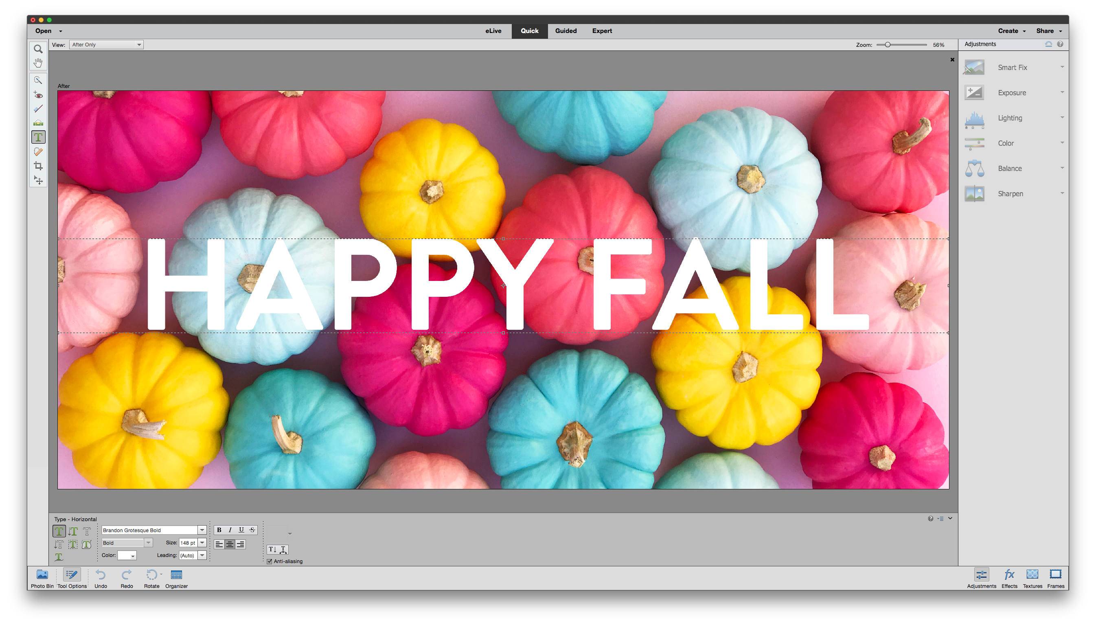Open the View dropdown showing After Only
Image resolution: width=1096 pixels, height=627 pixels.
(x=106, y=45)
